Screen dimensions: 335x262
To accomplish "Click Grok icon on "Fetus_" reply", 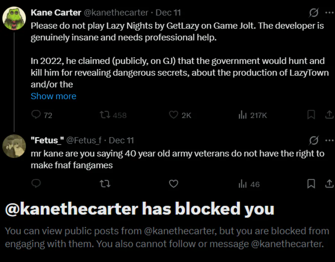I will tap(314, 141).
